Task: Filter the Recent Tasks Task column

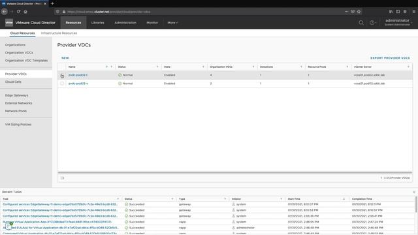Action: click(x=118, y=198)
